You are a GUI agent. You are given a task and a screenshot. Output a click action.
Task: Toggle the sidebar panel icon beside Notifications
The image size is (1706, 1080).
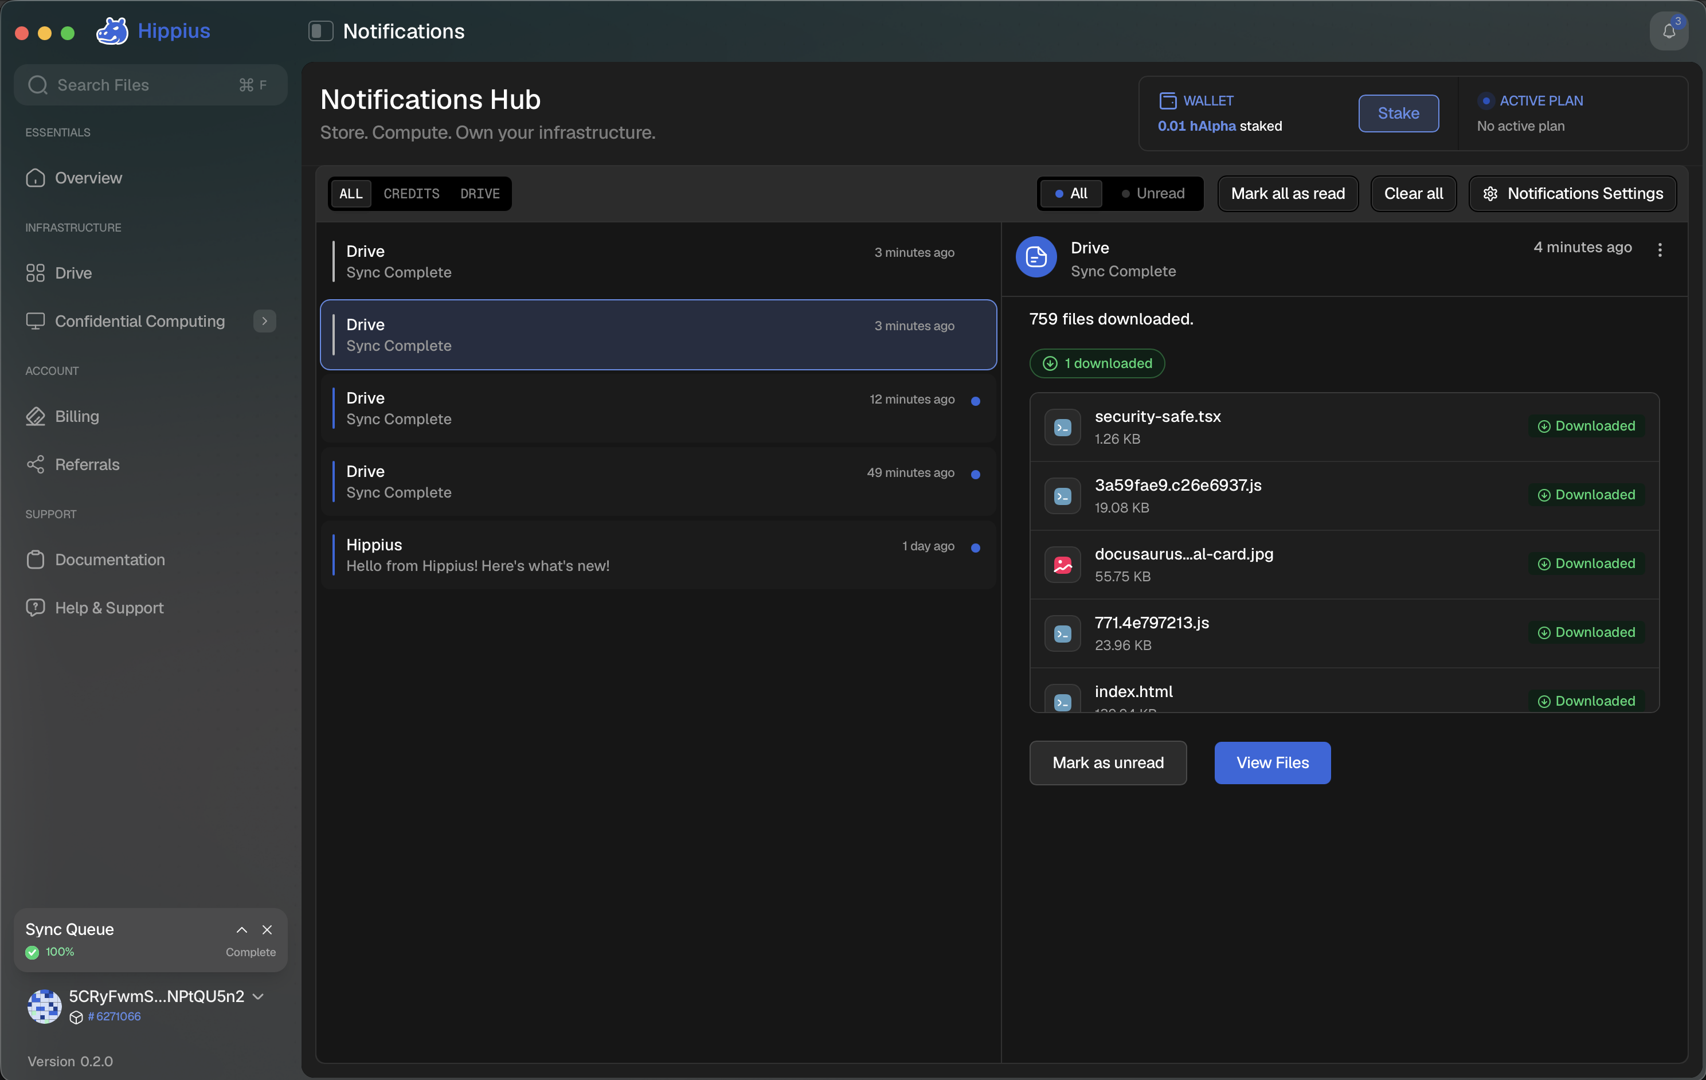pos(320,31)
